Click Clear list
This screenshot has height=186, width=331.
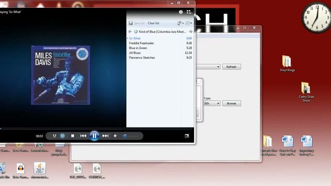pos(153,23)
